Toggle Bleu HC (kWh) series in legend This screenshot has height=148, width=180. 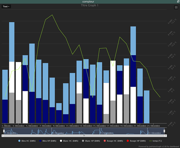(x=27, y=141)
